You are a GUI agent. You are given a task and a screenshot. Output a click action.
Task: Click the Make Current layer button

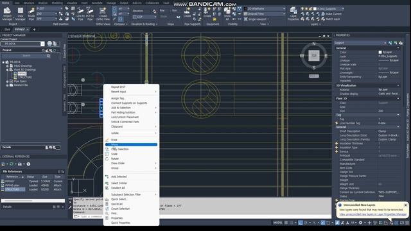(331, 14)
